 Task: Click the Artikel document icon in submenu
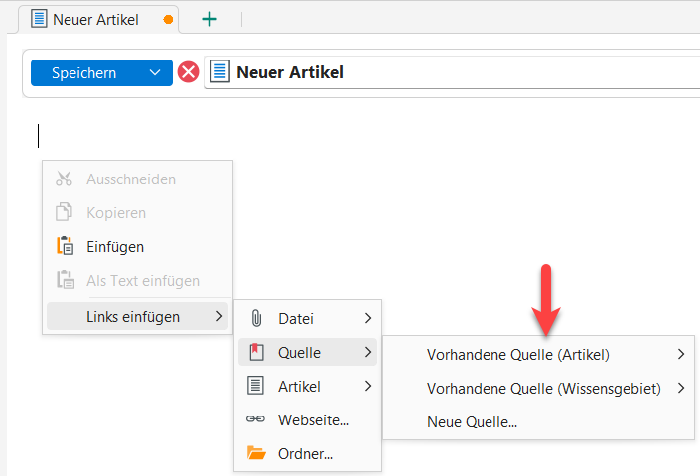256,386
